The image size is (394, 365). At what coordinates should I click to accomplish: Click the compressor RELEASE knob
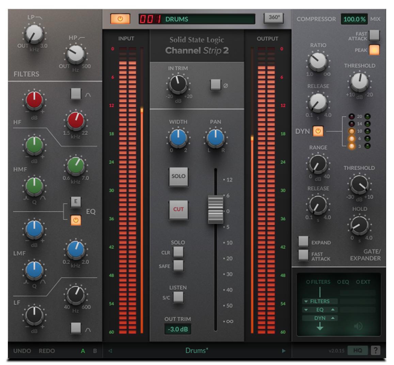(x=318, y=102)
